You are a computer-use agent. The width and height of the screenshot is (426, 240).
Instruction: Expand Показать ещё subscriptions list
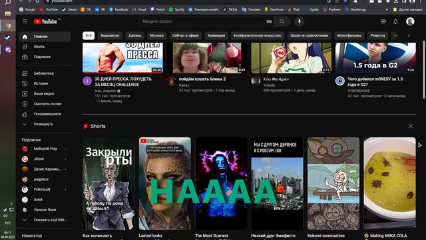point(45,220)
